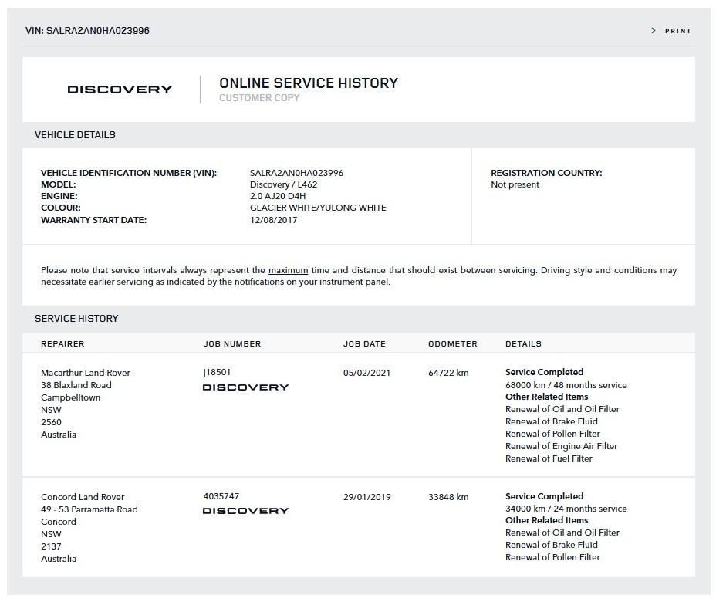Click the REGISTRATION COUNTRY label

tap(546, 173)
